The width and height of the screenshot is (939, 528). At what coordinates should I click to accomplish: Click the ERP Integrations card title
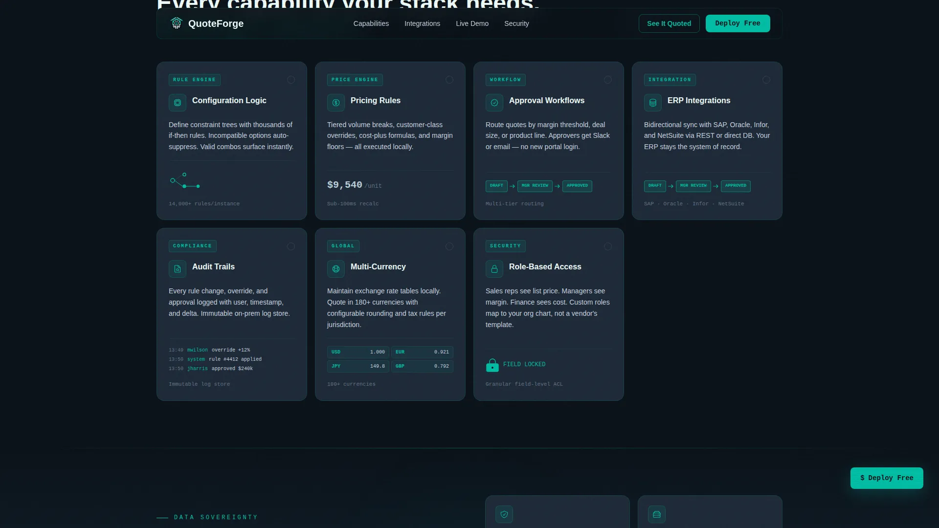point(698,100)
